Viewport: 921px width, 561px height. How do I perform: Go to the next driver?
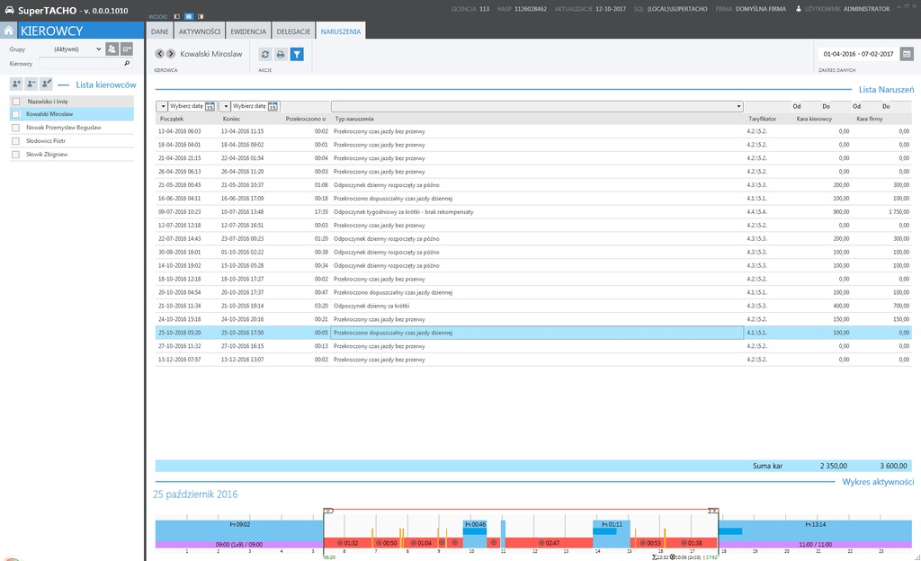click(171, 54)
